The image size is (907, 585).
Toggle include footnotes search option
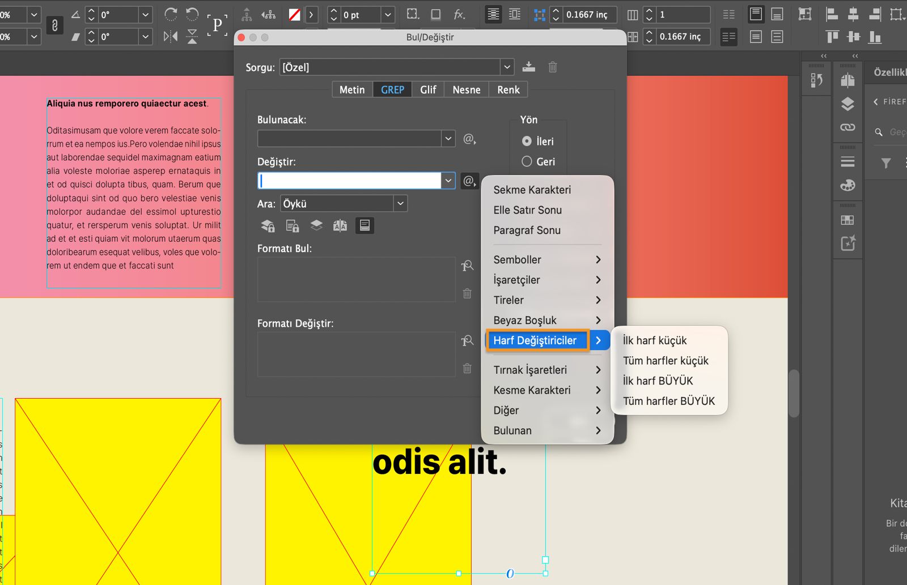[x=365, y=226]
